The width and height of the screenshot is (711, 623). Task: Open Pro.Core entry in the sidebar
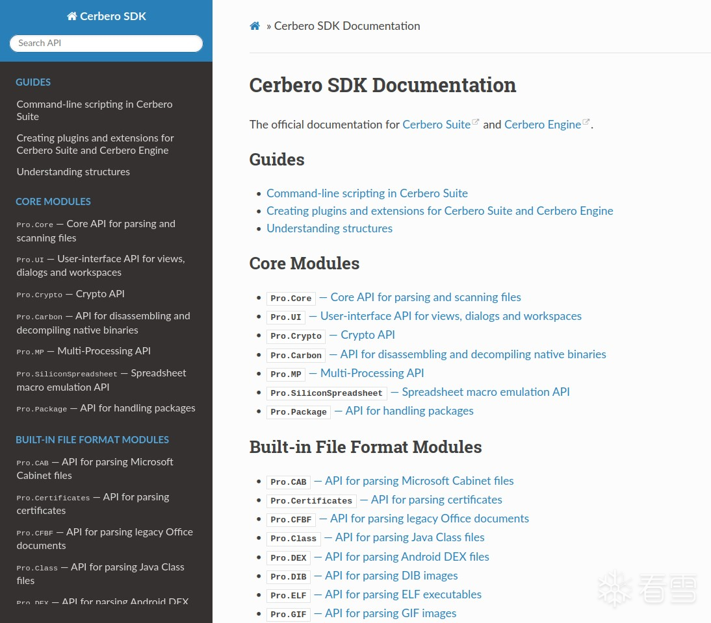[96, 230]
